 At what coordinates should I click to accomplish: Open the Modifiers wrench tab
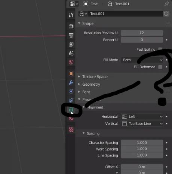[x=71, y=82]
